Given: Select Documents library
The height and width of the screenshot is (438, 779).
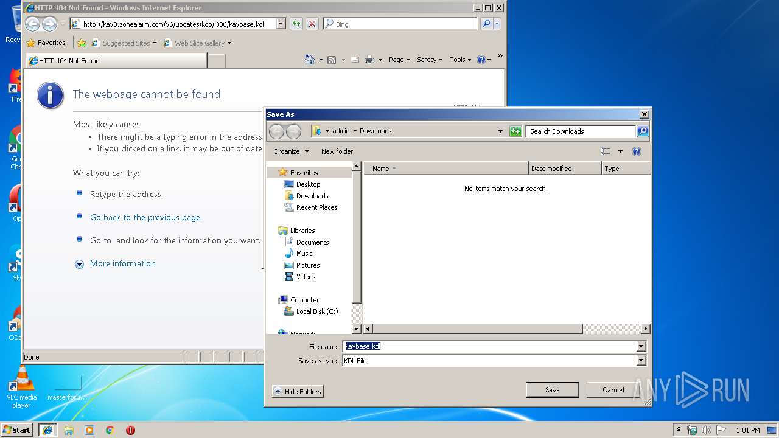Looking at the screenshot, I should 312,242.
